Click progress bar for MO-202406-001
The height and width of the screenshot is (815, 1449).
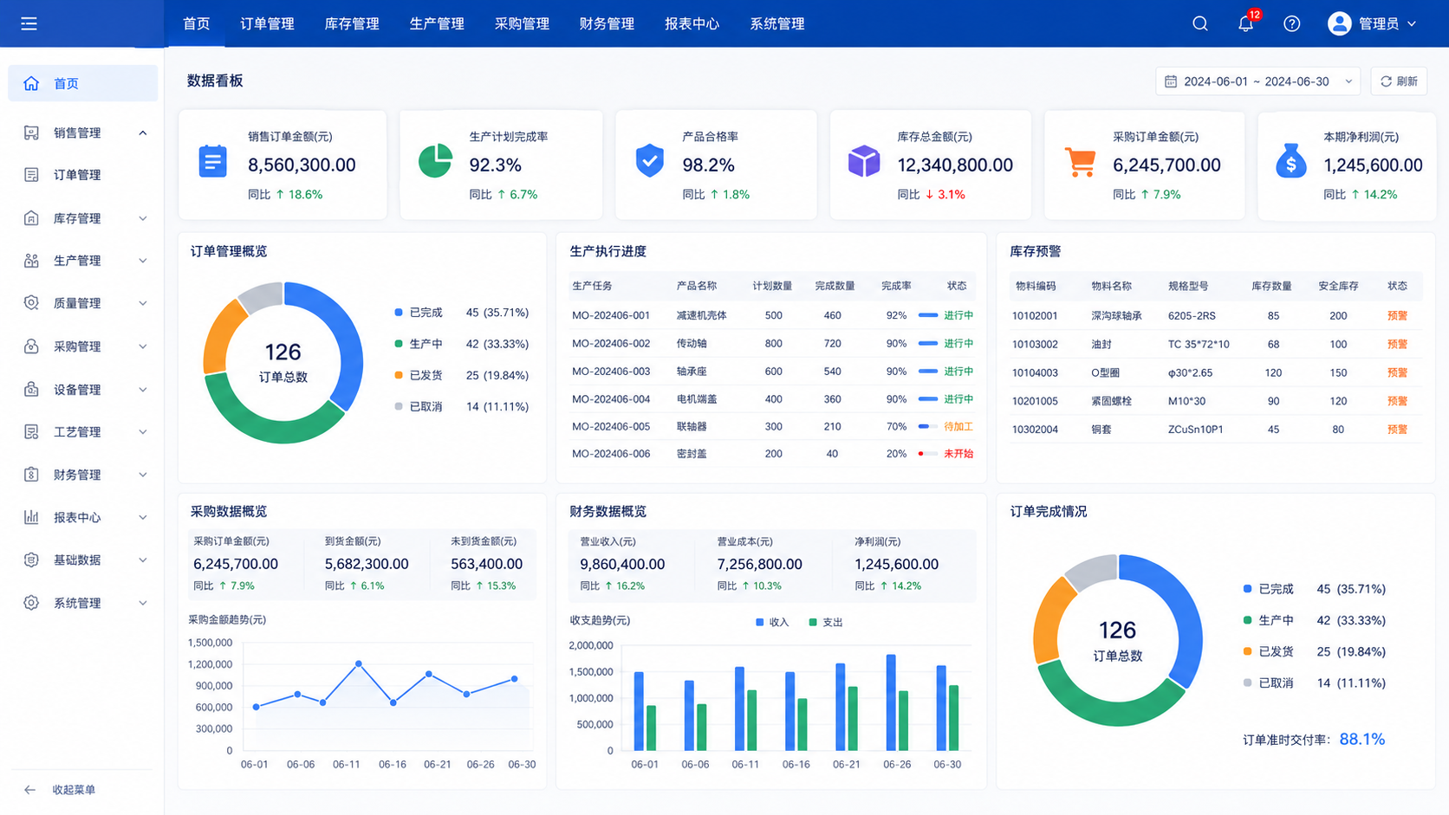(928, 315)
